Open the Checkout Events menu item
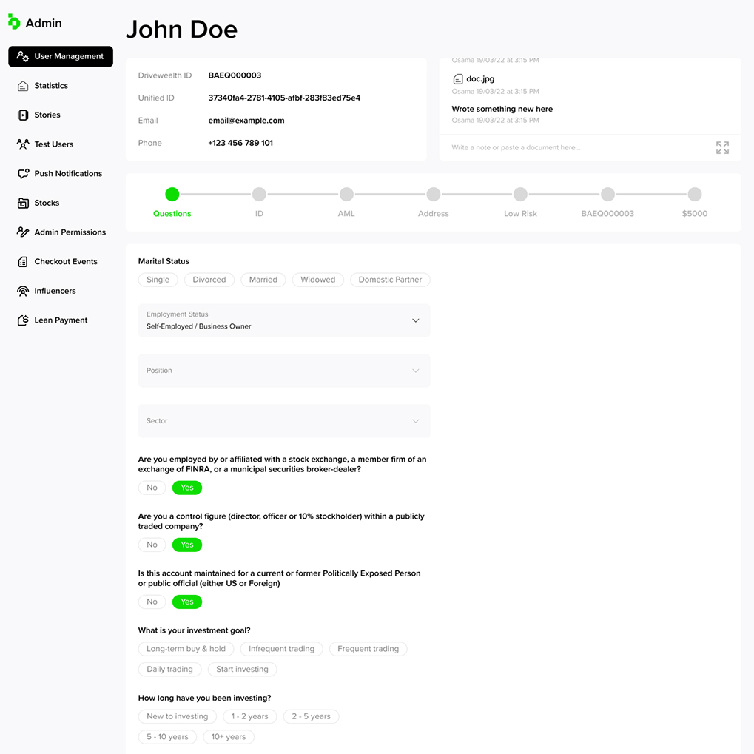The width and height of the screenshot is (754, 754). pyautogui.click(x=66, y=262)
